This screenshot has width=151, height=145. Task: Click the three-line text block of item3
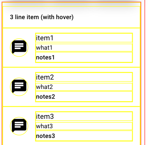point(84,126)
